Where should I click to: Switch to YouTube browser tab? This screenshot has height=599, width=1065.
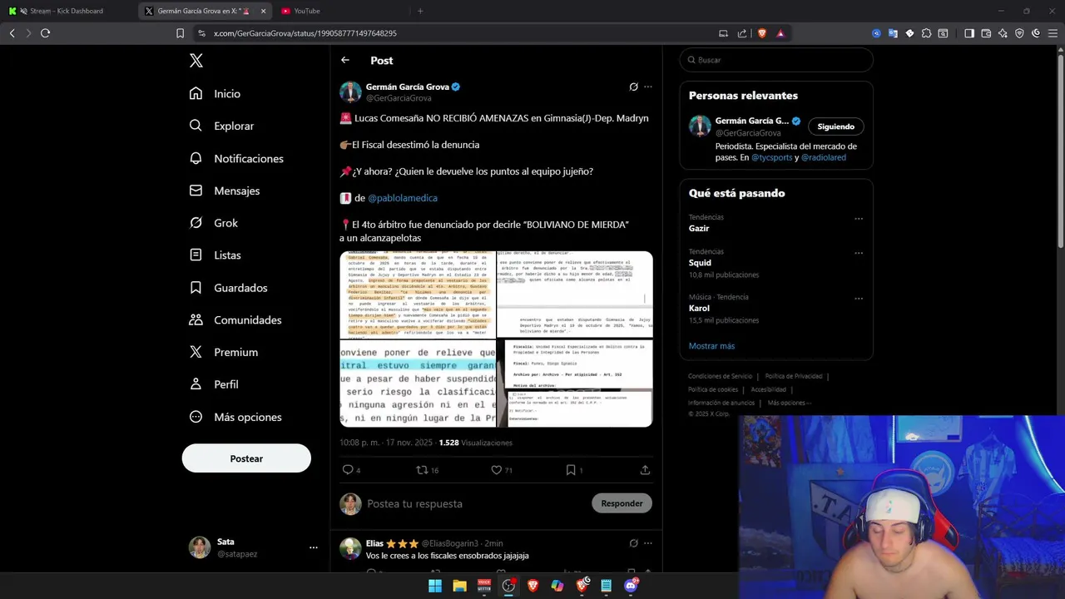[306, 11]
